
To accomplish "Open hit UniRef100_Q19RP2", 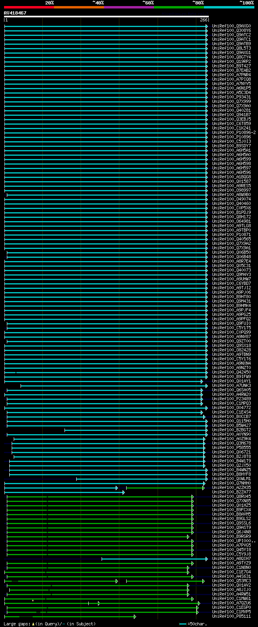I will pyautogui.click(x=231, y=61).
